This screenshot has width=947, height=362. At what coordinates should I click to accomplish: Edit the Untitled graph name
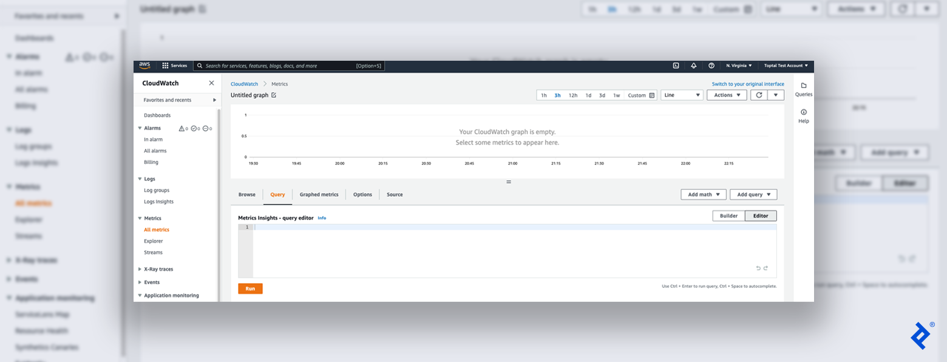coord(274,95)
